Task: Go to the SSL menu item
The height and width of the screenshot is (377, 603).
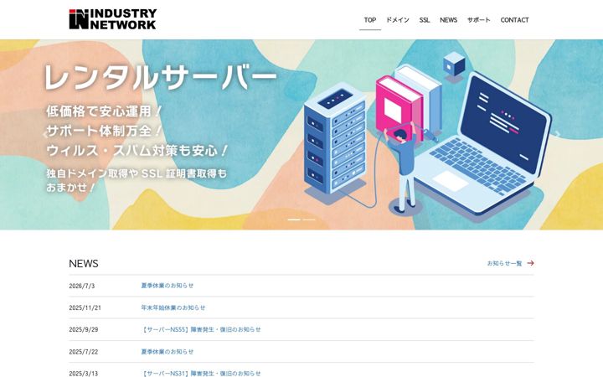Action: [x=425, y=20]
